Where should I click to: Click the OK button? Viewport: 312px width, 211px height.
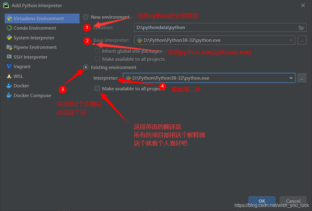pos(262,201)
